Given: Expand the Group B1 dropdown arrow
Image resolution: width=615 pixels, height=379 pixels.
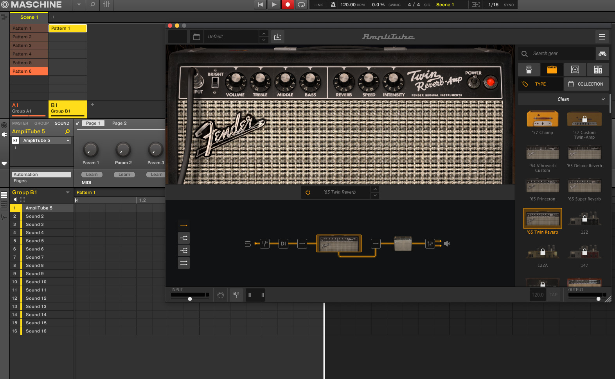Looking at the screenshot, I should coord(68,193).
